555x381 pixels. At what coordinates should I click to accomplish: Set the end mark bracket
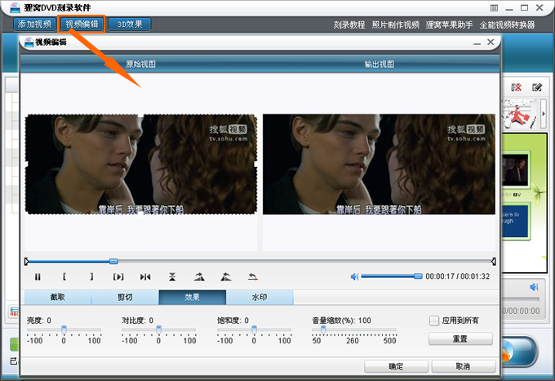point(91,276)
